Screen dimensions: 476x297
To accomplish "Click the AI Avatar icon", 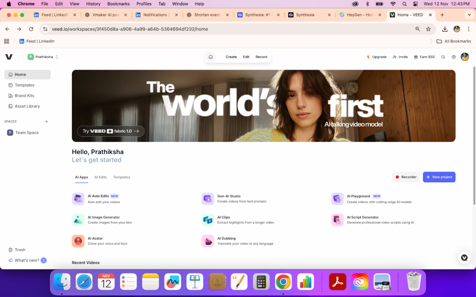I will 78,241.
